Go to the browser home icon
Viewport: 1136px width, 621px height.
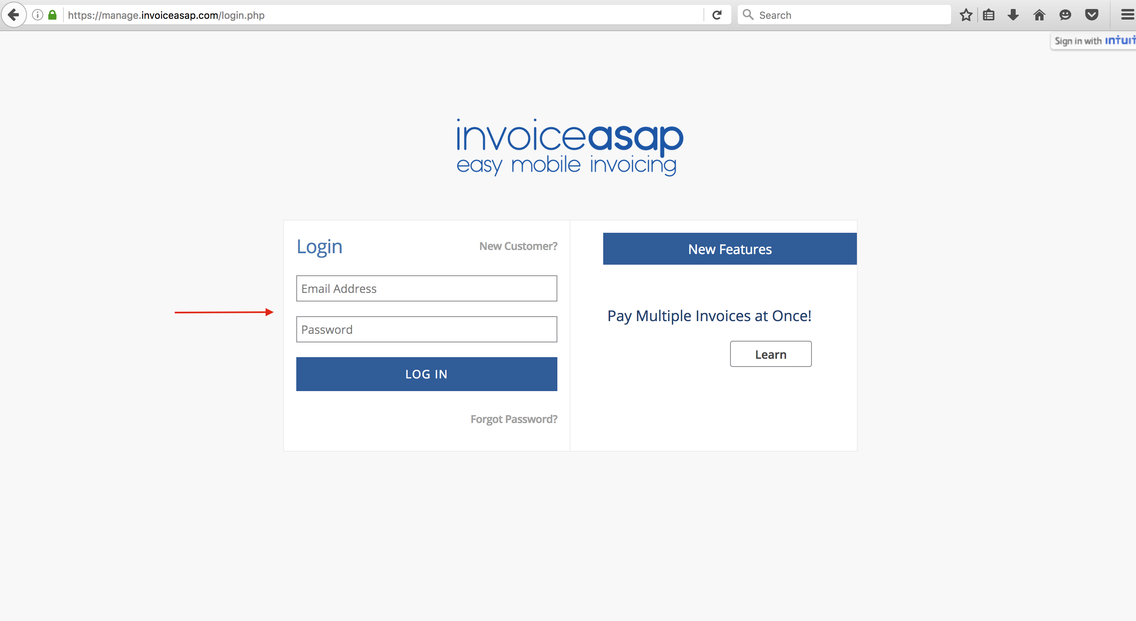point(1039,15)
